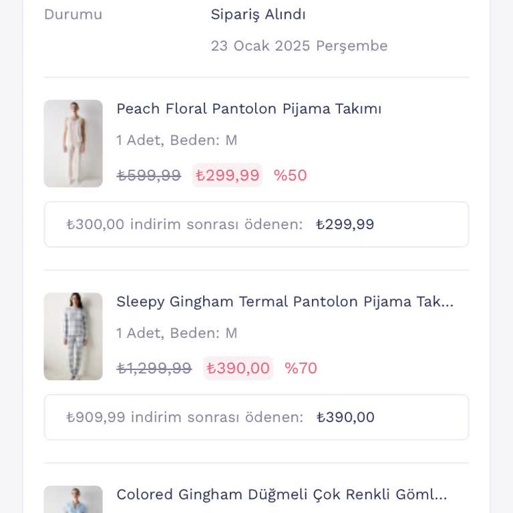Image resolution: width=513 pixels, height=513 pixels.
Task: Click the ₺300,00 indirim sonrası ödenen box
Action: (x=256, y=224)
